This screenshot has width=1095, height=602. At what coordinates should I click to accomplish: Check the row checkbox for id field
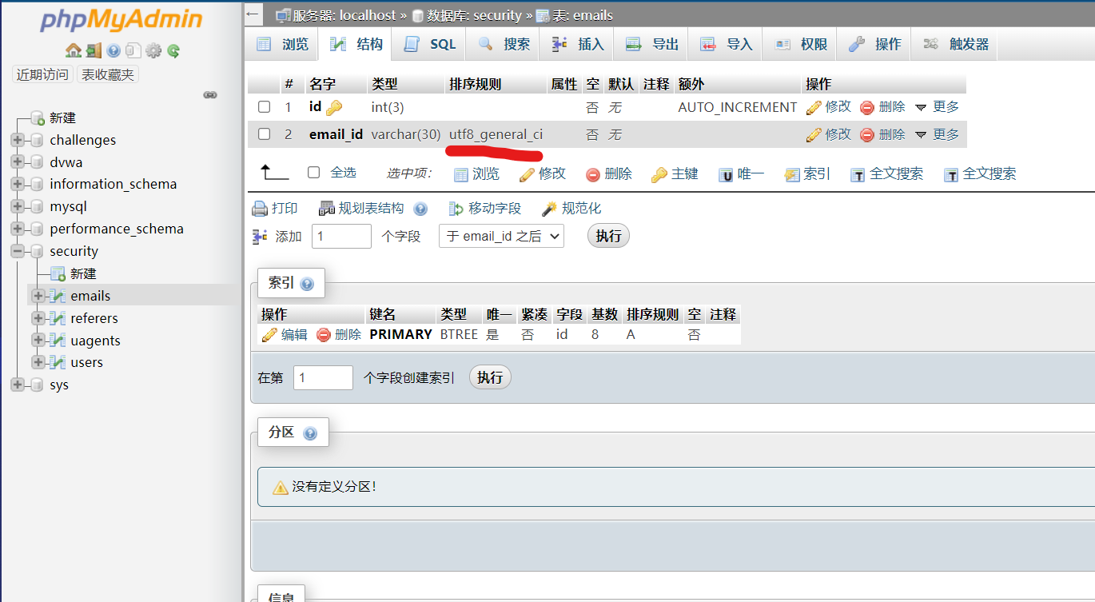[x=264, y=106]
